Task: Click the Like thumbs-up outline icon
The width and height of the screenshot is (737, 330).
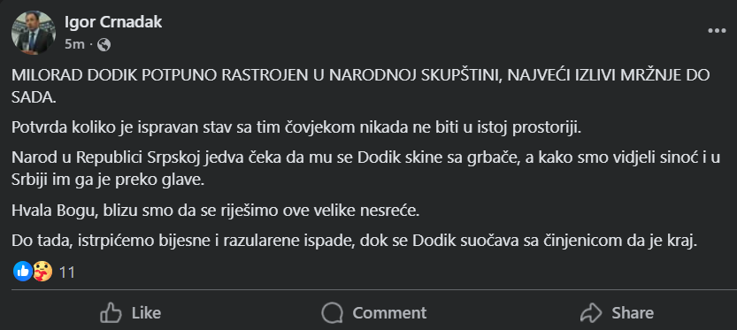Action: (x=111, y=312)
